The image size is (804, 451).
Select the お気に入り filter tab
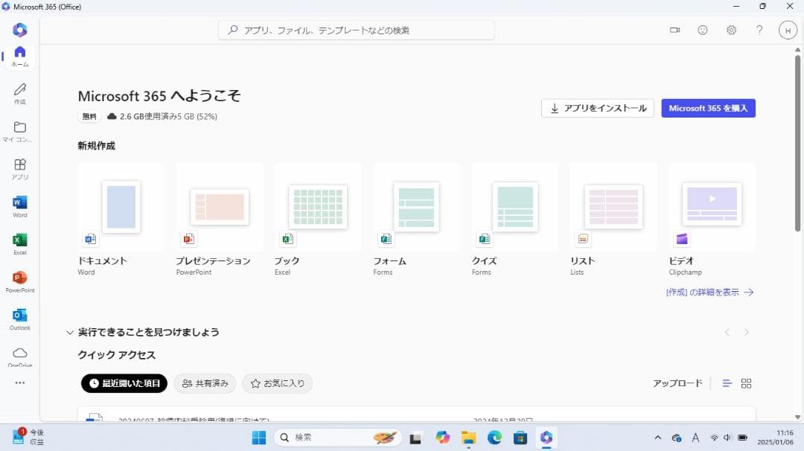click(277, 383)
